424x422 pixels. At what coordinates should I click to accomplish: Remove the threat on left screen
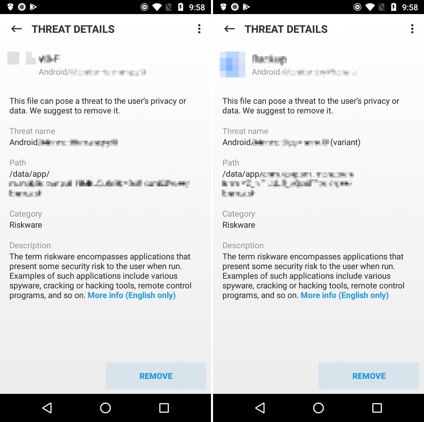pos(156,376)
